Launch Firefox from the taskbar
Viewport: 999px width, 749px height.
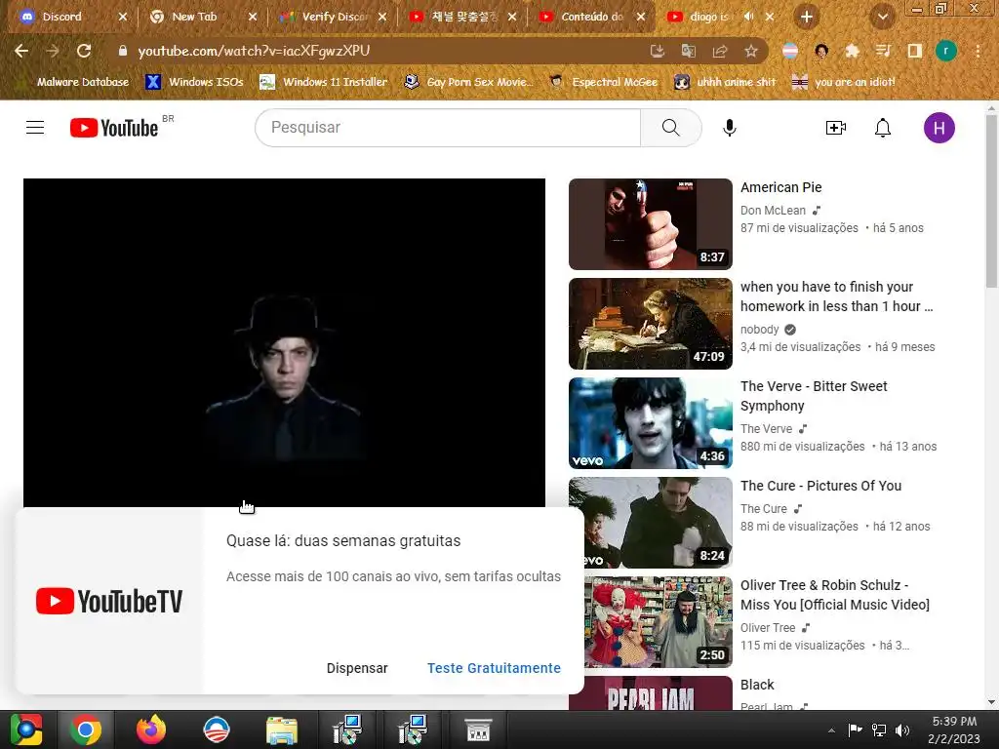[151, 729]
